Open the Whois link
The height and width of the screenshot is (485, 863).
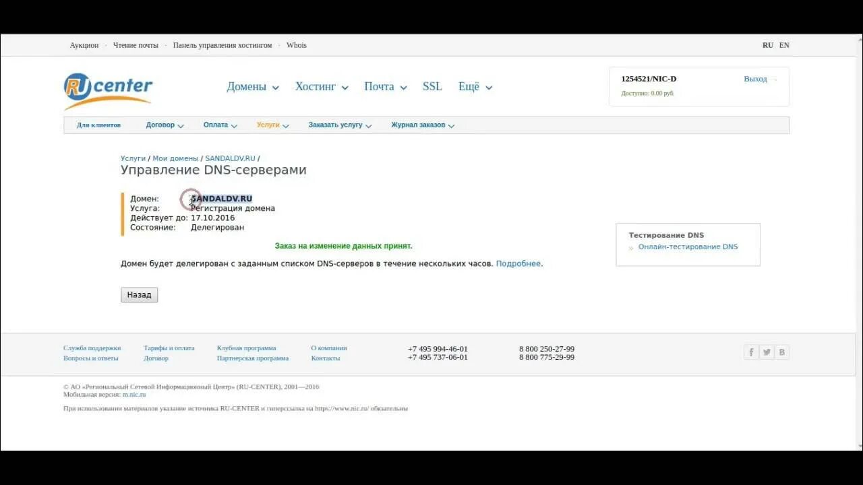297,45
